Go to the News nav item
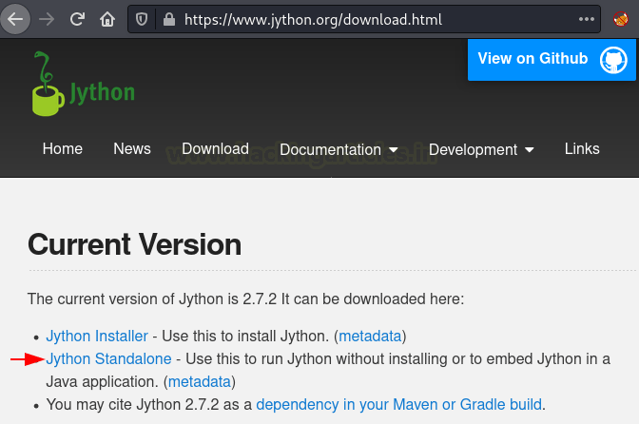 (132, 148)
